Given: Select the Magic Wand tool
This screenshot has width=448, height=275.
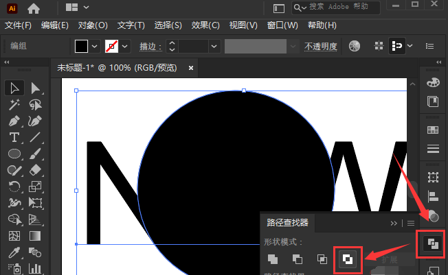Looking at the screenshot, I should pos(14,105).
